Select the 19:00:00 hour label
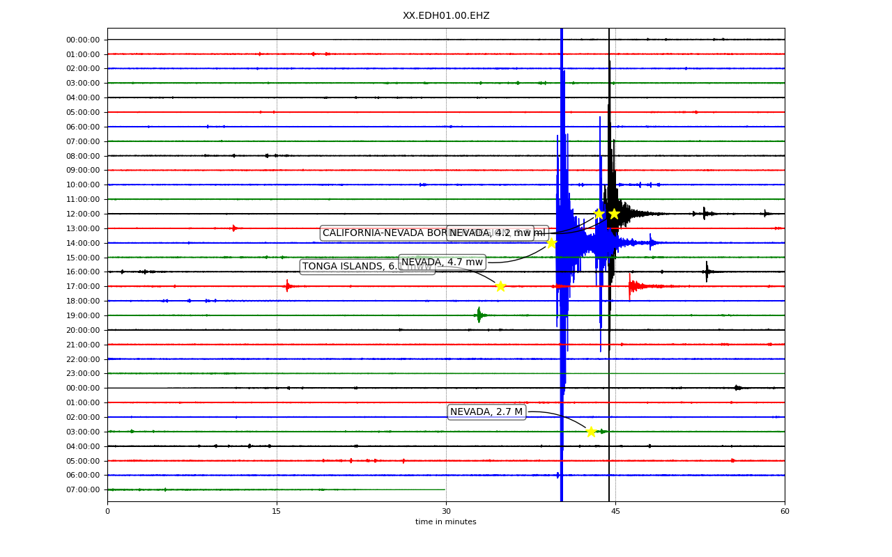Screen dimensions: 892x557 pyautogui.click(x=82, y=315)
